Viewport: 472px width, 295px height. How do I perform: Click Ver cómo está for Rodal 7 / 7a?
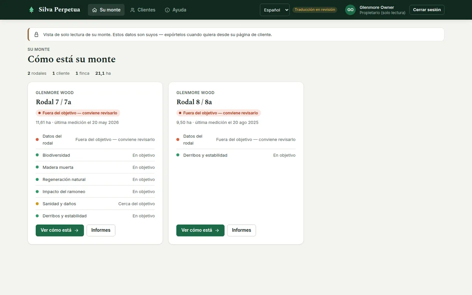point(60,230)
